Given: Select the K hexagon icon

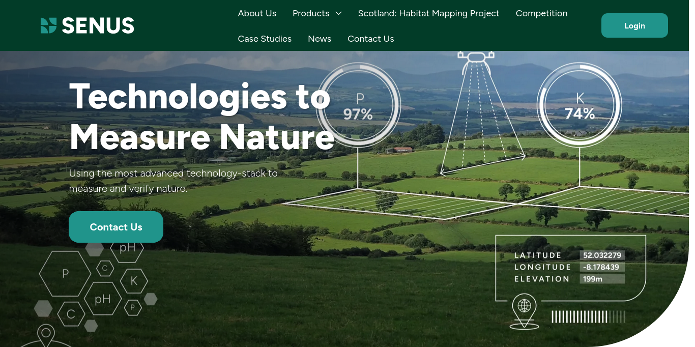Looking at the screenshot, I should pos(134,281).
